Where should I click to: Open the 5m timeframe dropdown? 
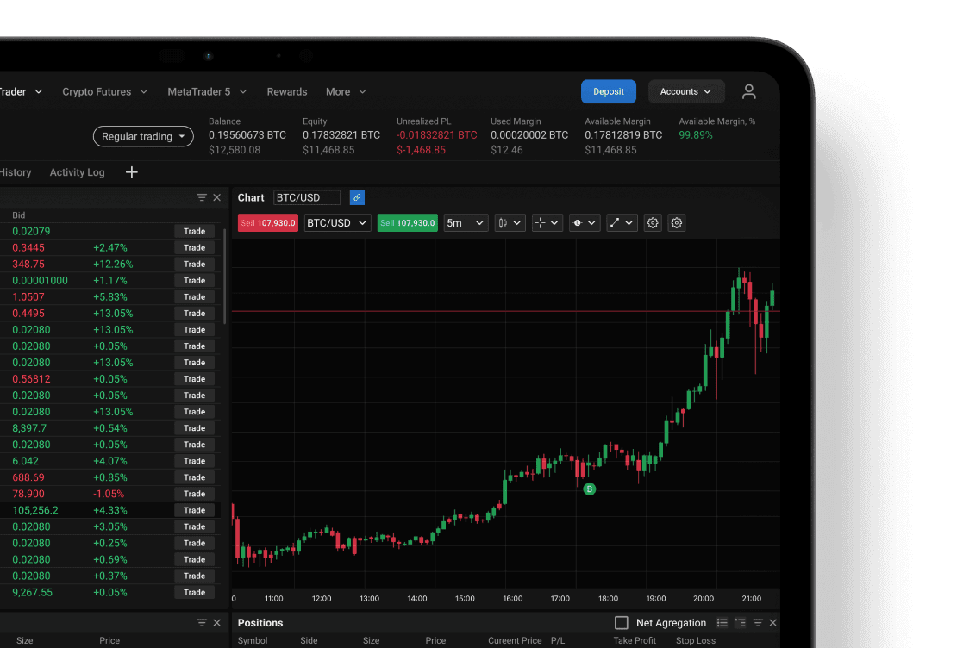click(x=466, y=223)
